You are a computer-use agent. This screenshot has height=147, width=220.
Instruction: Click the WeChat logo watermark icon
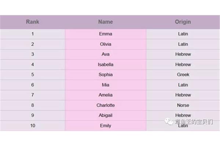coord(169,122)
